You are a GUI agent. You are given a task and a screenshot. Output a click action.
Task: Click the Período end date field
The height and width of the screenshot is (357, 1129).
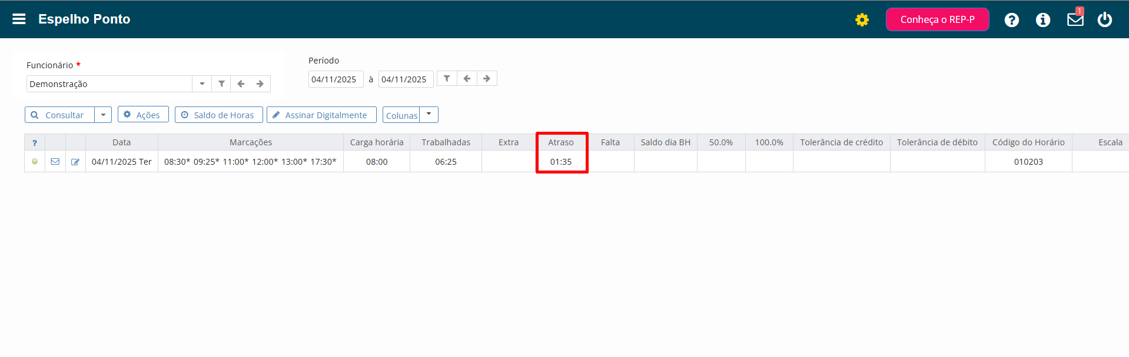pyautogui.click(x=406, y=79)
